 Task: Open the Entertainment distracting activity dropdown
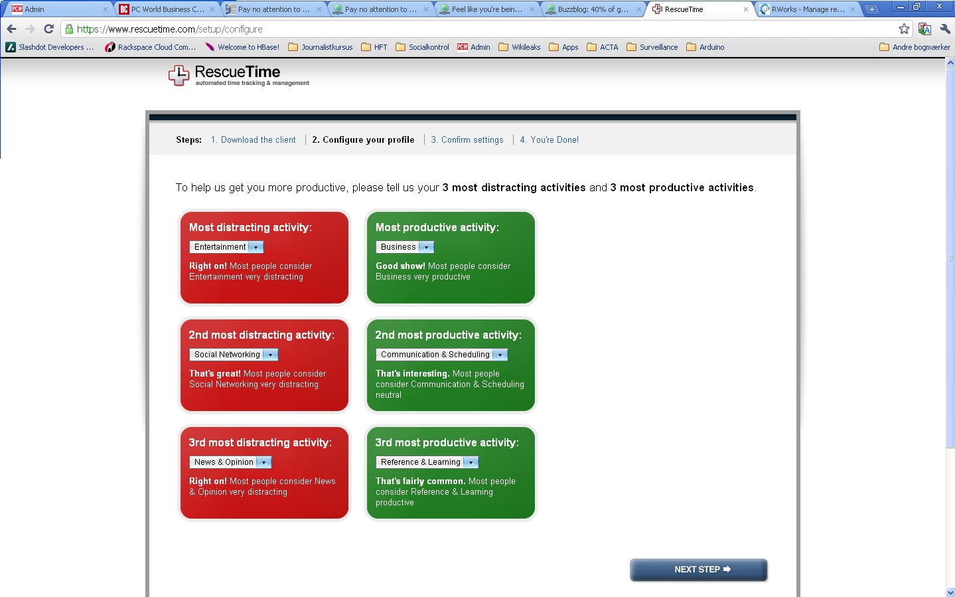[x=226, y=247]
